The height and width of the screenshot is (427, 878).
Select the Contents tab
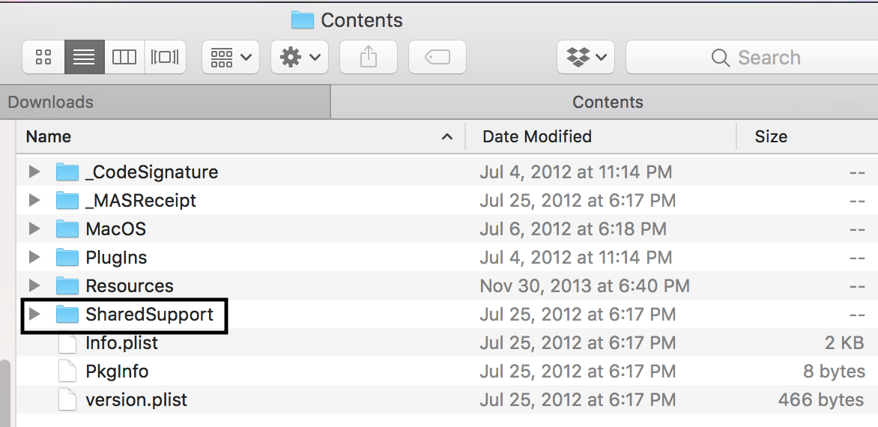tap(607, 102)
